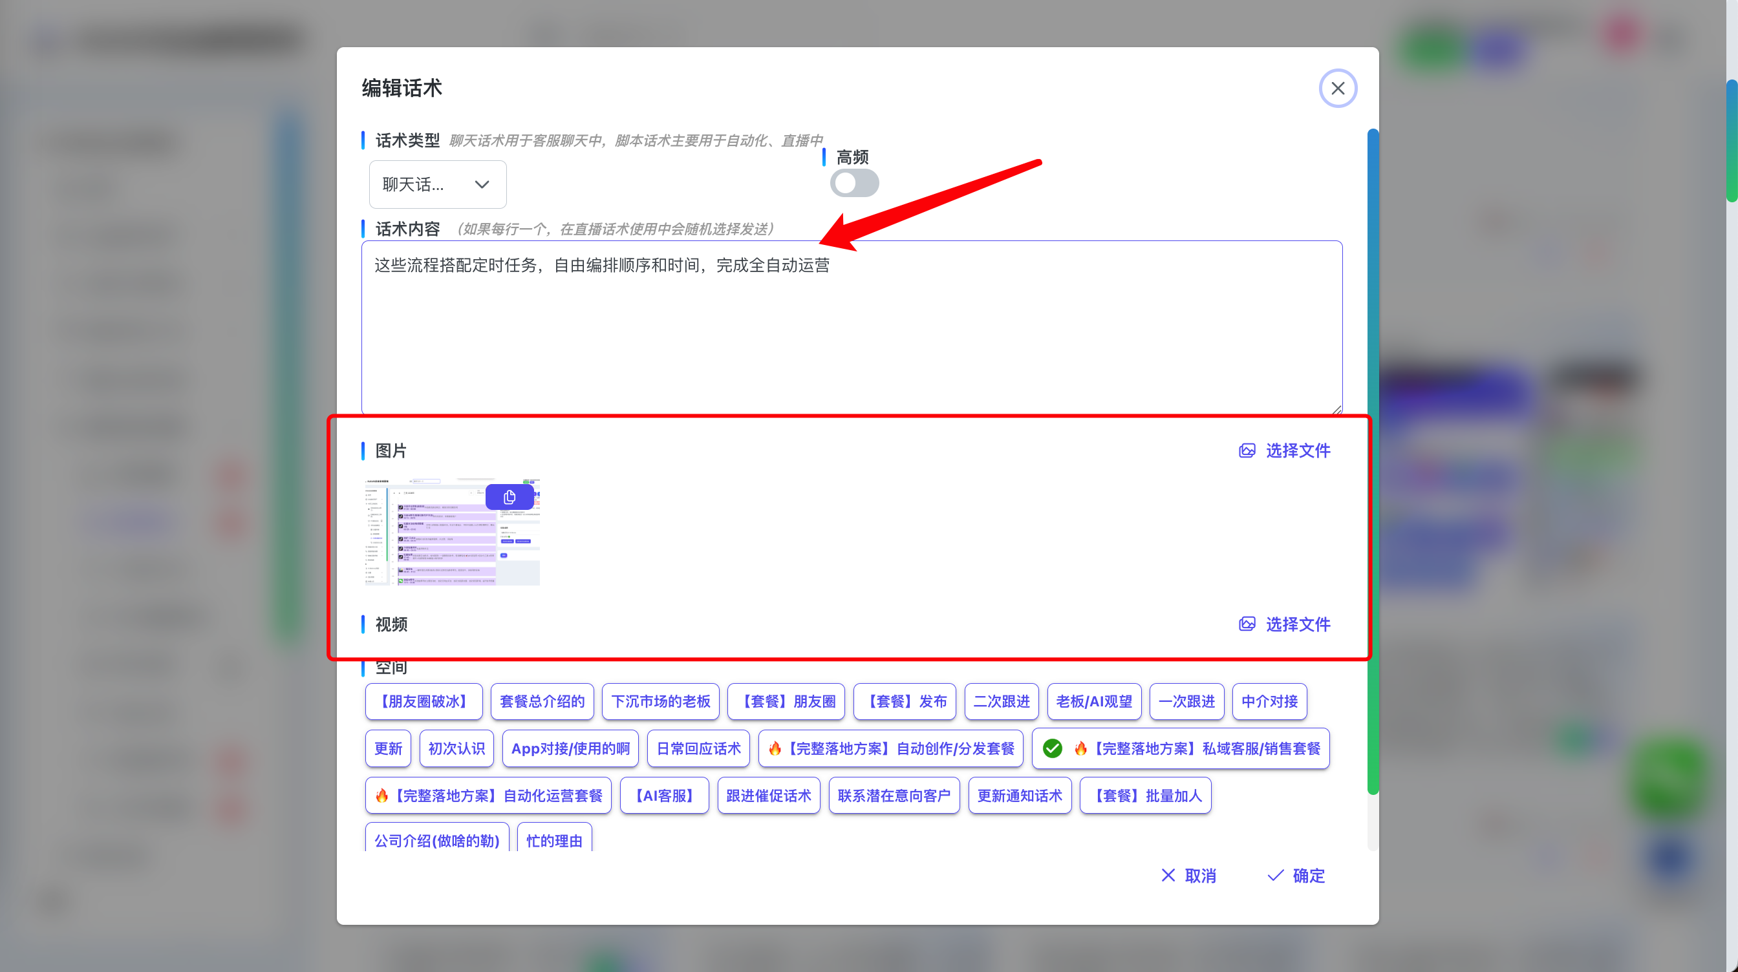Viewport: 1738px width, 972px height.
Task: Select the 日常回应话术 space tag
Action: point(698,749)
